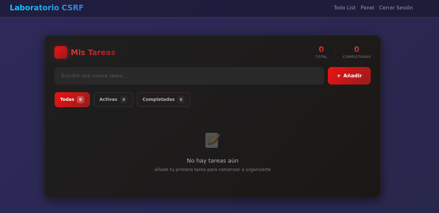Screen dimensions: 439x213
Task: Click the plus symbol on the Añadir button
Action: [338, 76]
